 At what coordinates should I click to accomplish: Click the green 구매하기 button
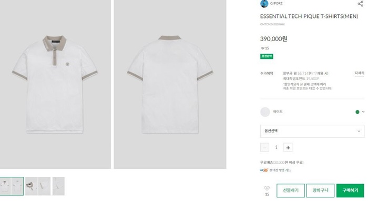[x=350, y=190]
